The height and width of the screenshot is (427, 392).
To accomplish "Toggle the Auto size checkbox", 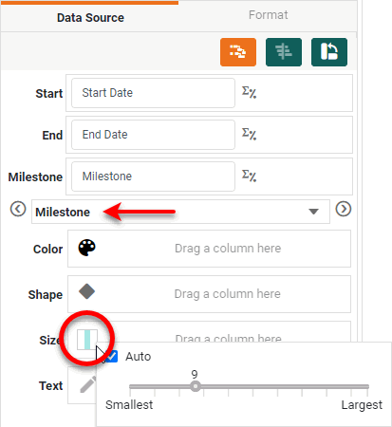I will point(112,357).
